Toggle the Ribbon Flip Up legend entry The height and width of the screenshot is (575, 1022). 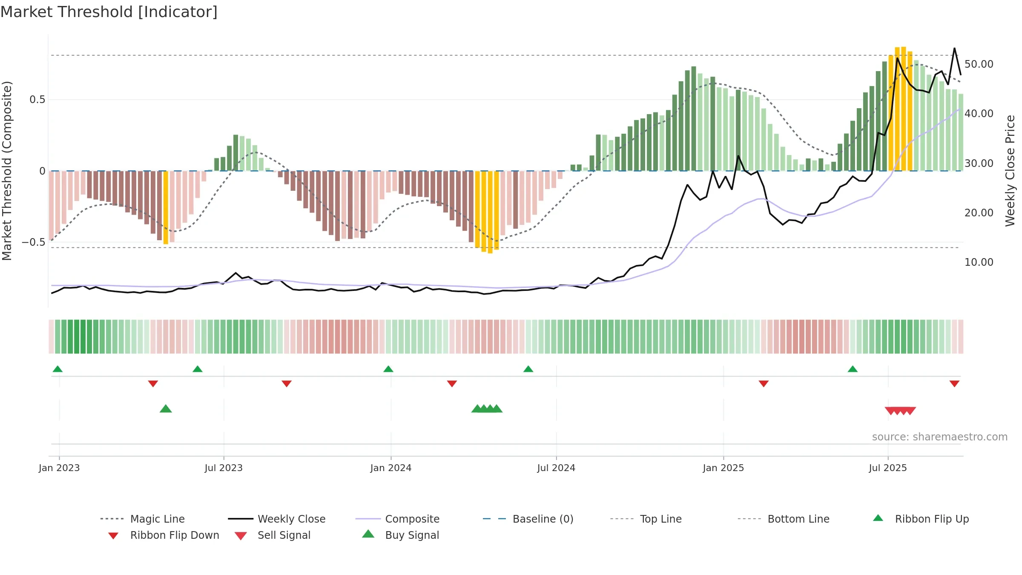tap(921, 519)
